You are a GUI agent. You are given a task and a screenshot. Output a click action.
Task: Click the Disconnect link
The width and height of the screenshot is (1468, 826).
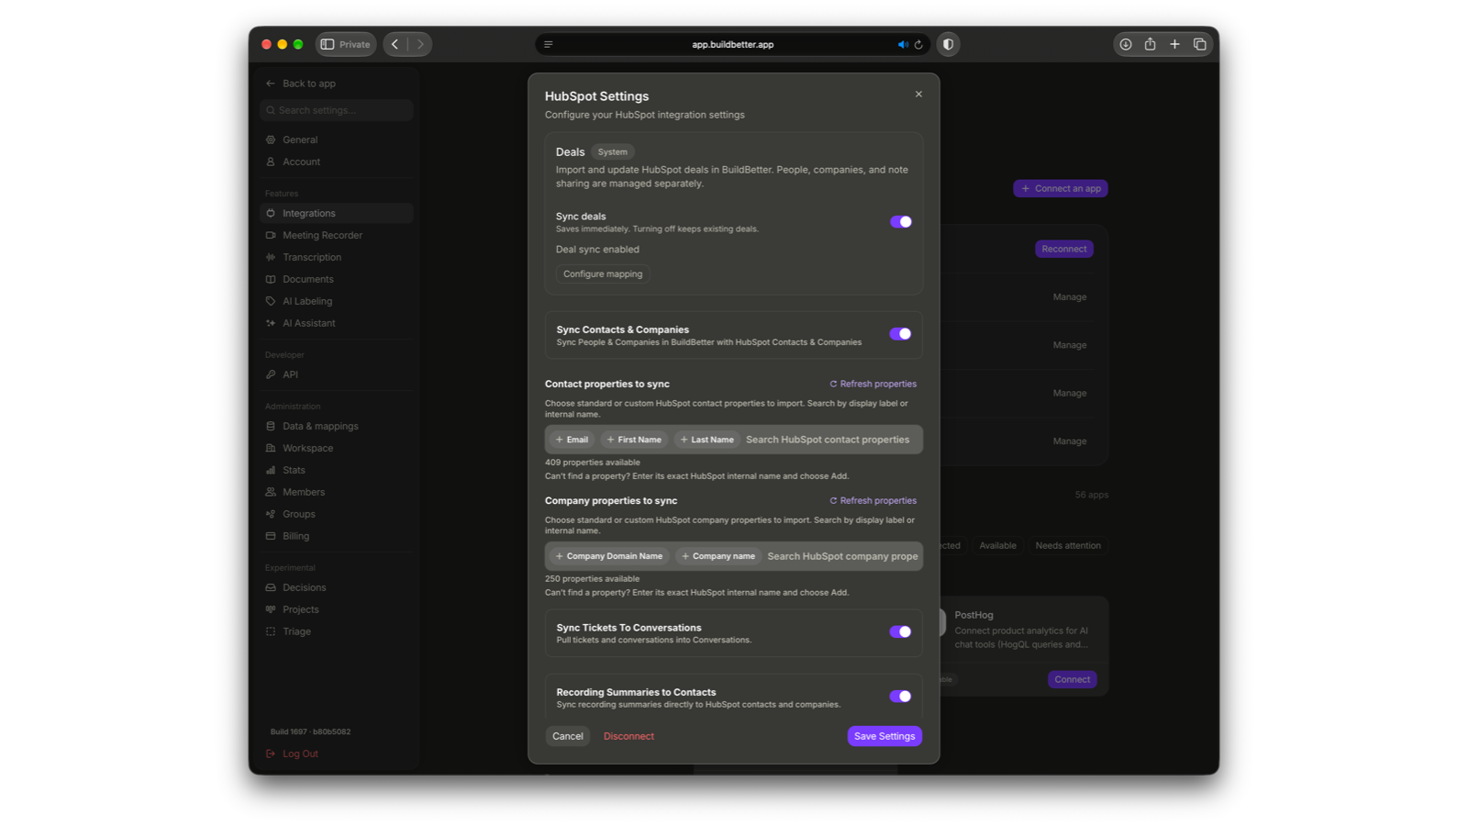(628, 736)
